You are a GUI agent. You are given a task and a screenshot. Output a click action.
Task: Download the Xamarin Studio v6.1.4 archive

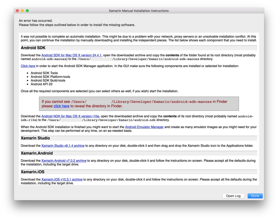click(x=63, y=146)
